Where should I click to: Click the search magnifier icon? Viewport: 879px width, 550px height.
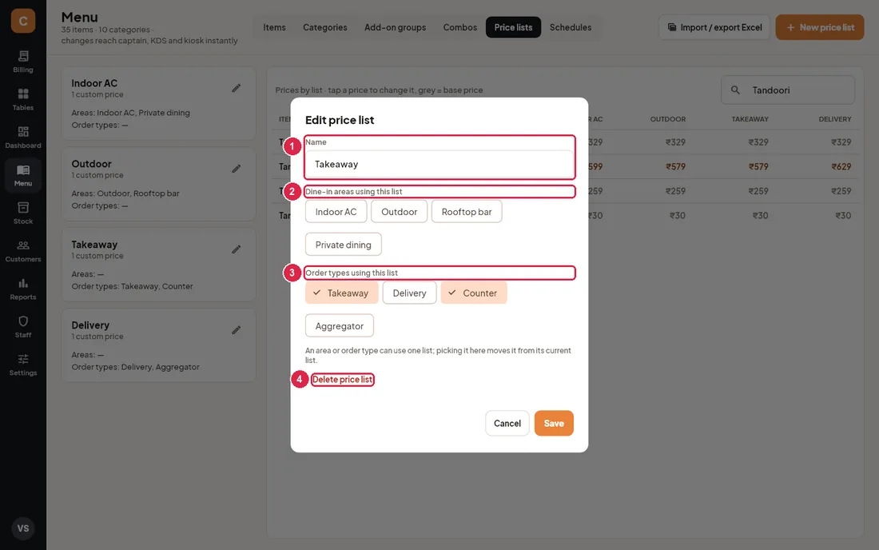click(x=735, y=90)
